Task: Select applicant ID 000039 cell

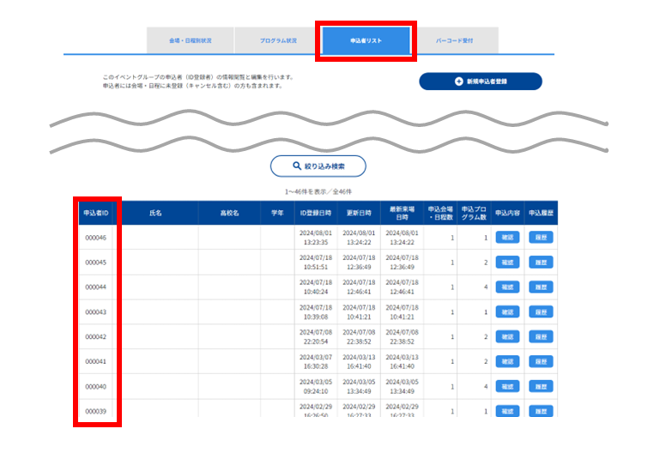Action: tap(96, 411)
